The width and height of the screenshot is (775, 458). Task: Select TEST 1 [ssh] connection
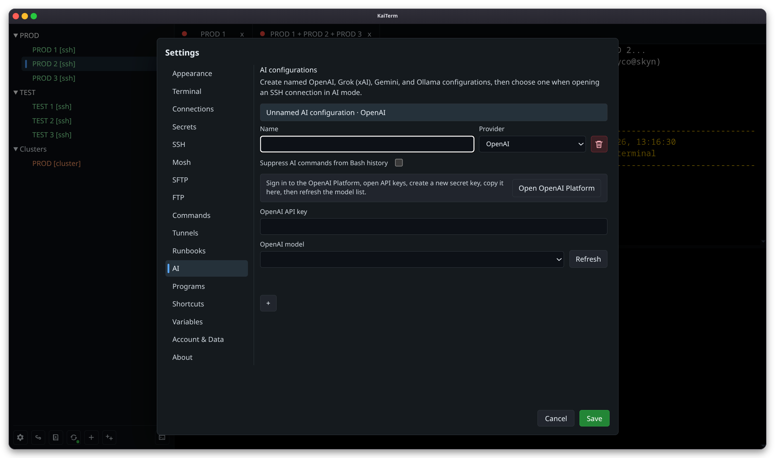[52, 106]
